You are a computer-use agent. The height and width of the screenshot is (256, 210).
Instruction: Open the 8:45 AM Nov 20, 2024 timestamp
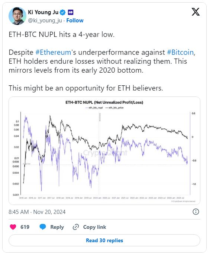pos(37,212)
